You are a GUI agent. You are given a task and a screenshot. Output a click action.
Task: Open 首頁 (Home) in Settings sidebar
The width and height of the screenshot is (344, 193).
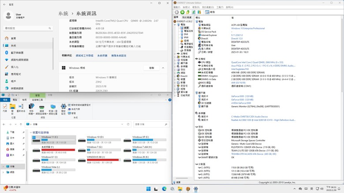28,38
